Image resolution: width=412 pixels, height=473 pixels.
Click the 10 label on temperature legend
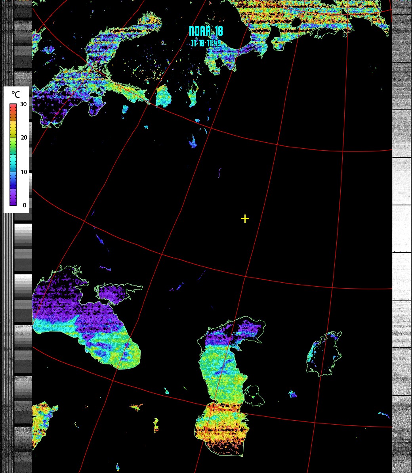pyautogui.click(x=24, y=172)
